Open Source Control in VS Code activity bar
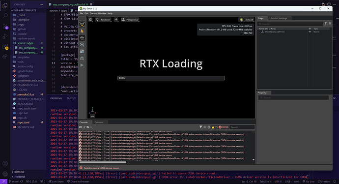 (x=5, y=27)
